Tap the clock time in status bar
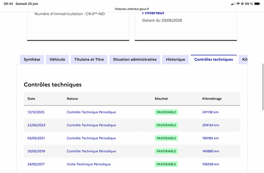The image size is (264, 173). coord(8,4)
